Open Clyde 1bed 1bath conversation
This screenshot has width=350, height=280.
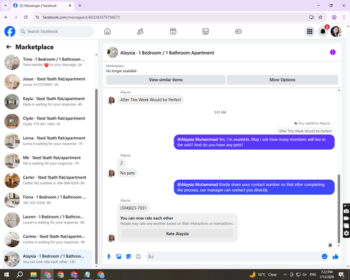point(48,121)
